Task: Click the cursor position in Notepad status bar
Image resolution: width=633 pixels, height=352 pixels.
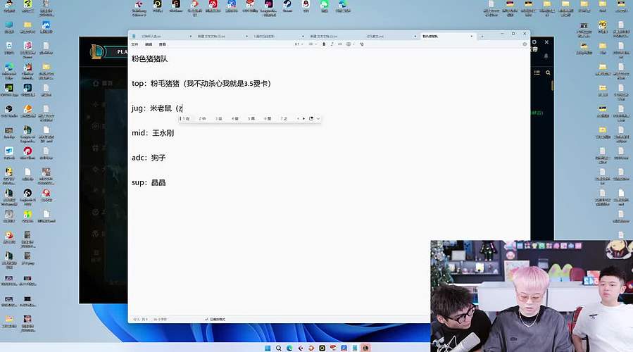Action: (x=139, y=320)
